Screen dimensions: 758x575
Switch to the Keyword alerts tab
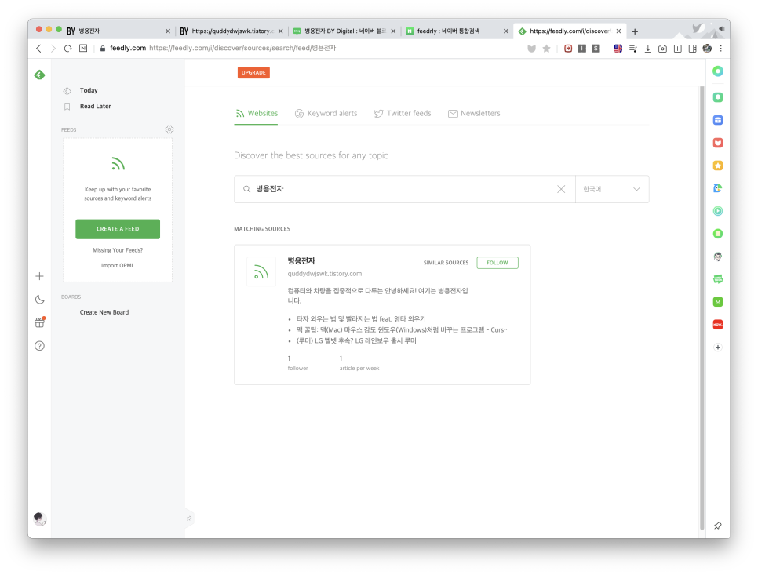pos(326,113)
